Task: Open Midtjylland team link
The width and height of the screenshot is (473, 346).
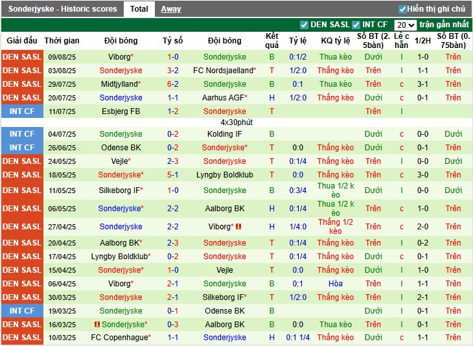Action: [x=121, y=84]
